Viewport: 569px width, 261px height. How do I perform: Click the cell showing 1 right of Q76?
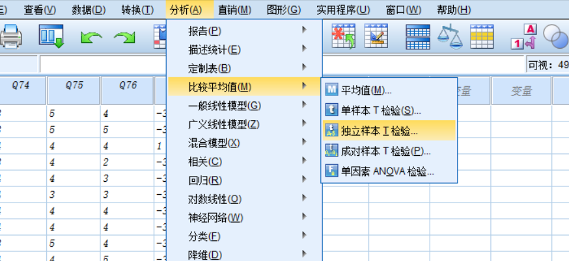coord(160,146)
